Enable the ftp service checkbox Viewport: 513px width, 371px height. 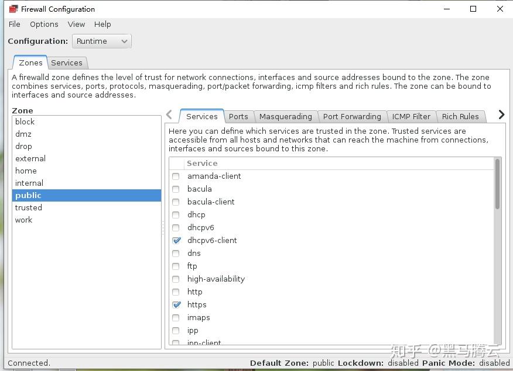pos(176,266)
